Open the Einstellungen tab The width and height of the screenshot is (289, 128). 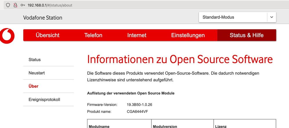tap(188, 35)
